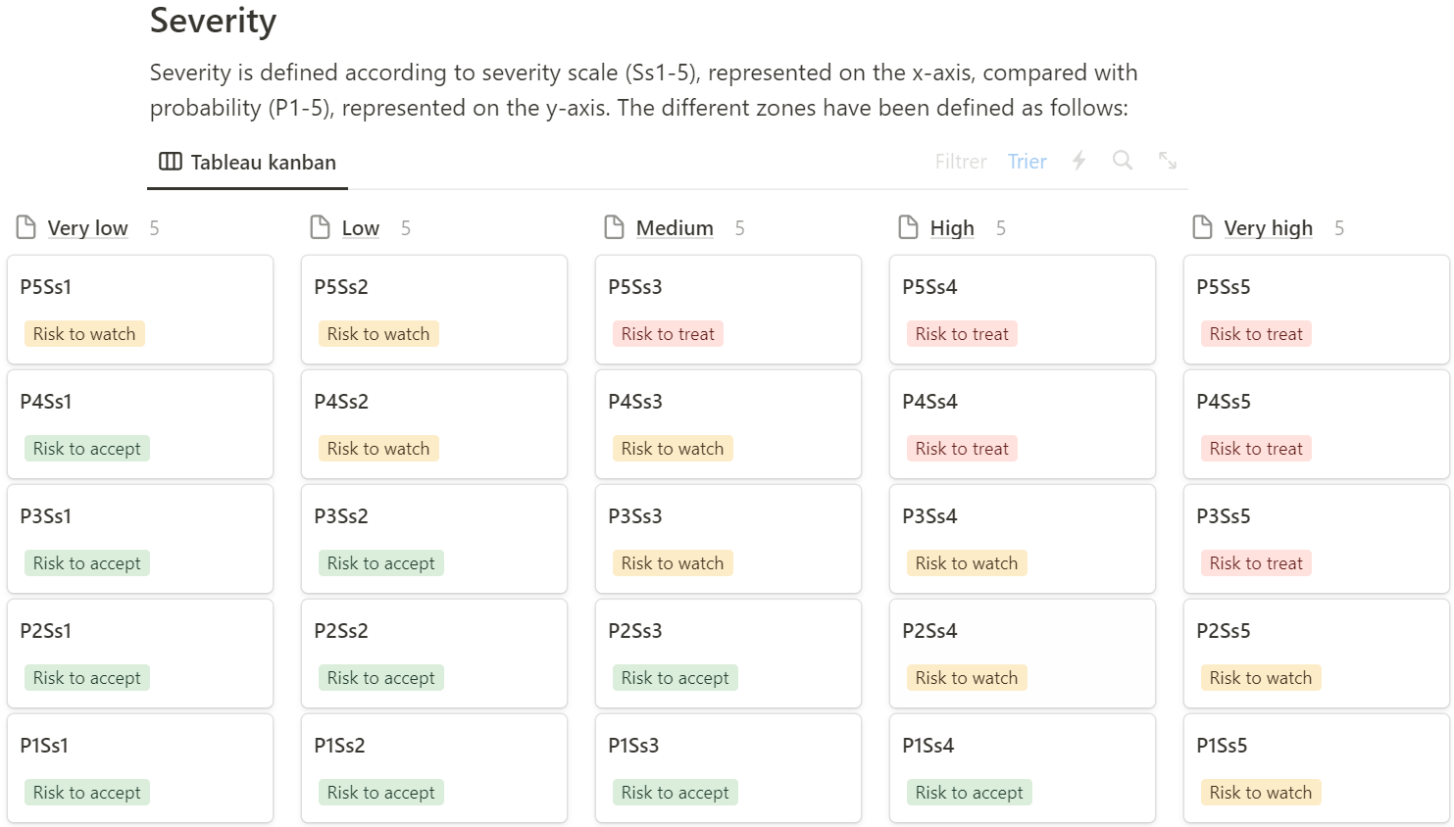The width and height of the screenshot is (1454, 827).
Task: Click the page icon beside High
Action: (909, 227)
